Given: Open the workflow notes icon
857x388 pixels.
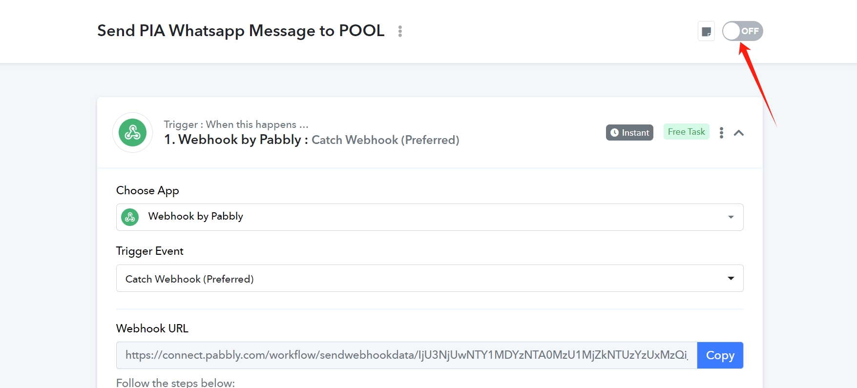Looking at the screenshot, I should [706, 32].
